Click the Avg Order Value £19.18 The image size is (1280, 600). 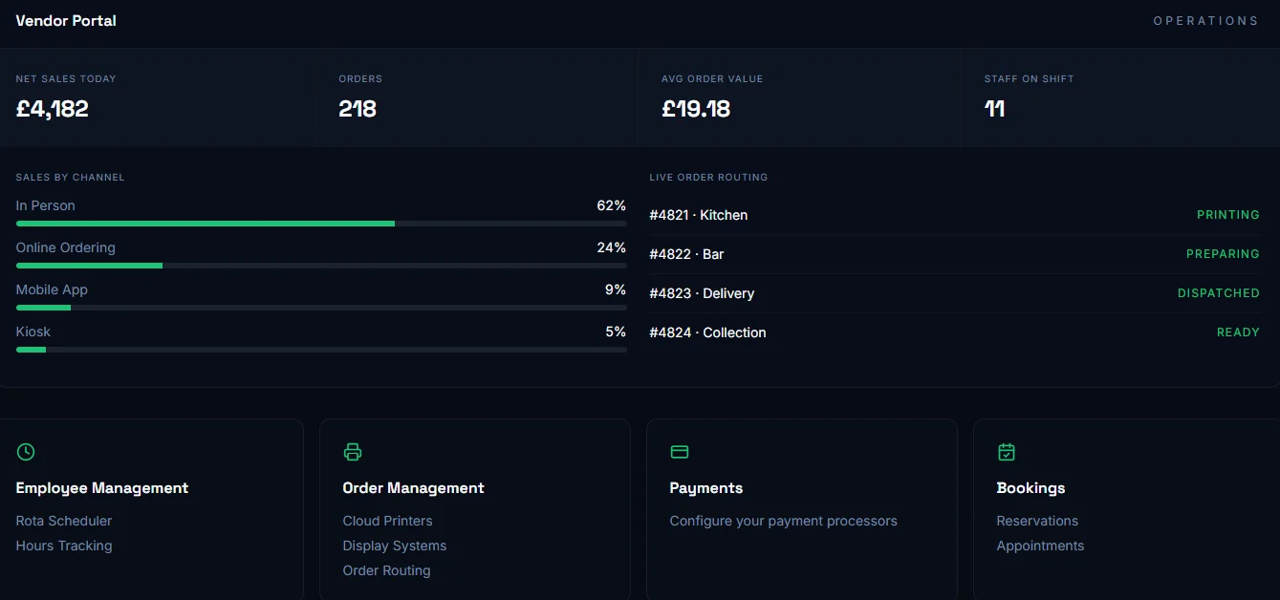point(696,109)
